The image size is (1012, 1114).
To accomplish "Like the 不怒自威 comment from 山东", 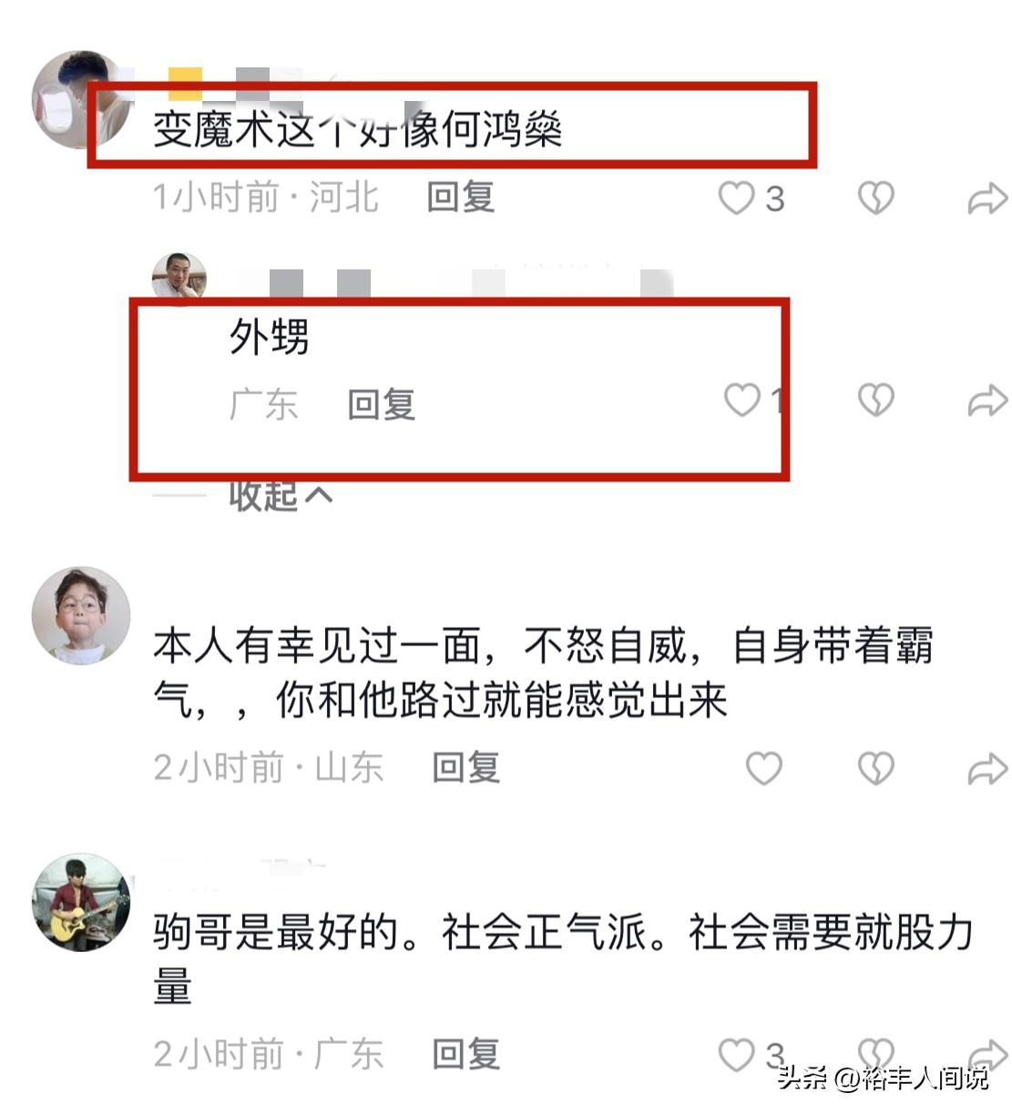I will (x=764, y=768).
